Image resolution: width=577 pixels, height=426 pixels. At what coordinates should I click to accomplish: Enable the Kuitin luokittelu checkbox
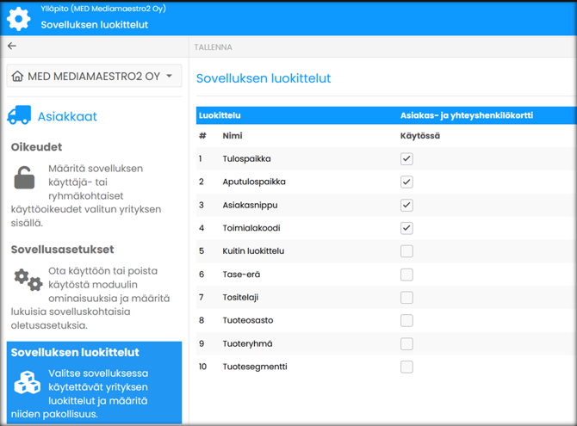click(406, 251)
